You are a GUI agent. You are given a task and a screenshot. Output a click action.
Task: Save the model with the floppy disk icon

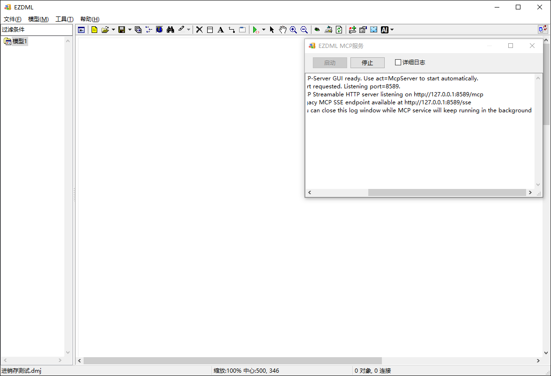click(x=122, y=30)
